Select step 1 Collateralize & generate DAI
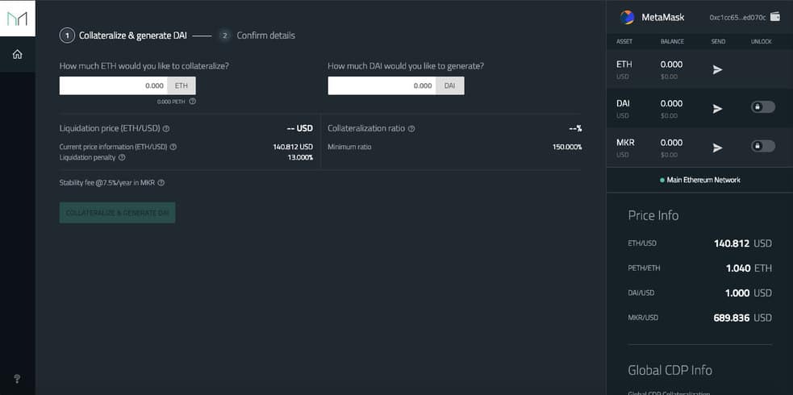The image size is (793, 395). pos(123,35)
